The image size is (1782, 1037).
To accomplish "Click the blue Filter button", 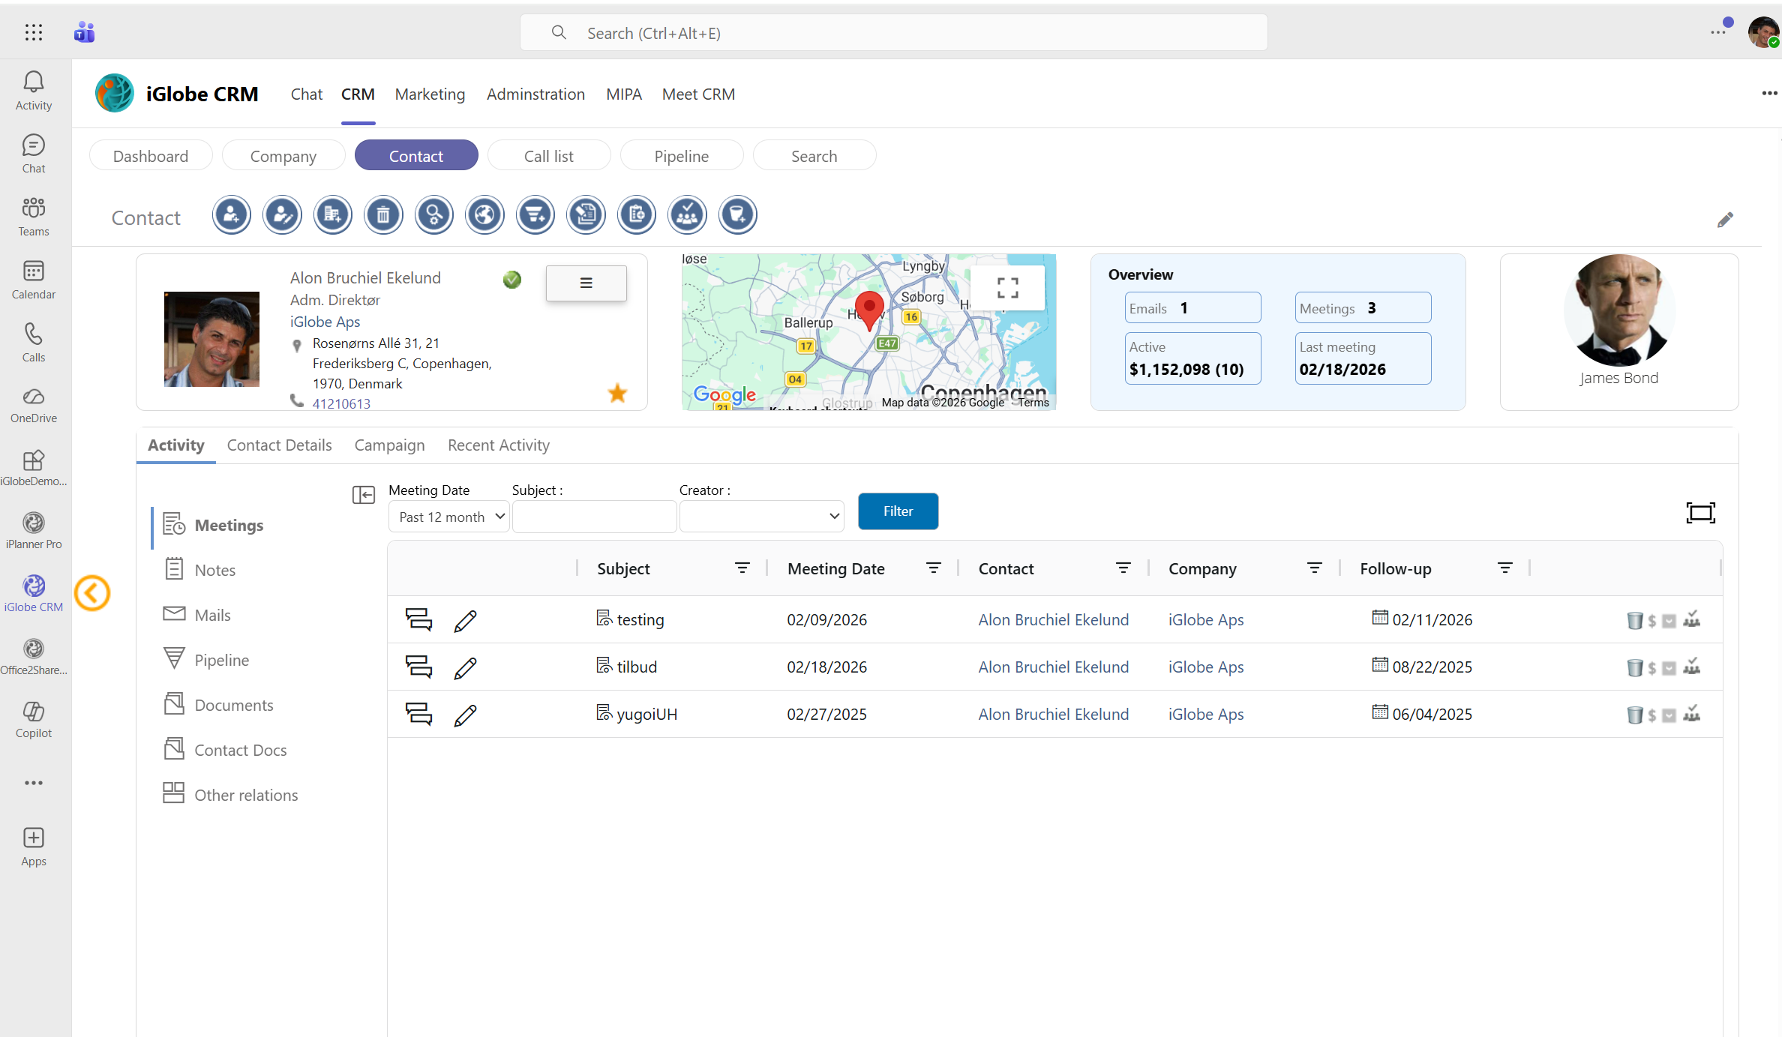I will coord(898,511).
